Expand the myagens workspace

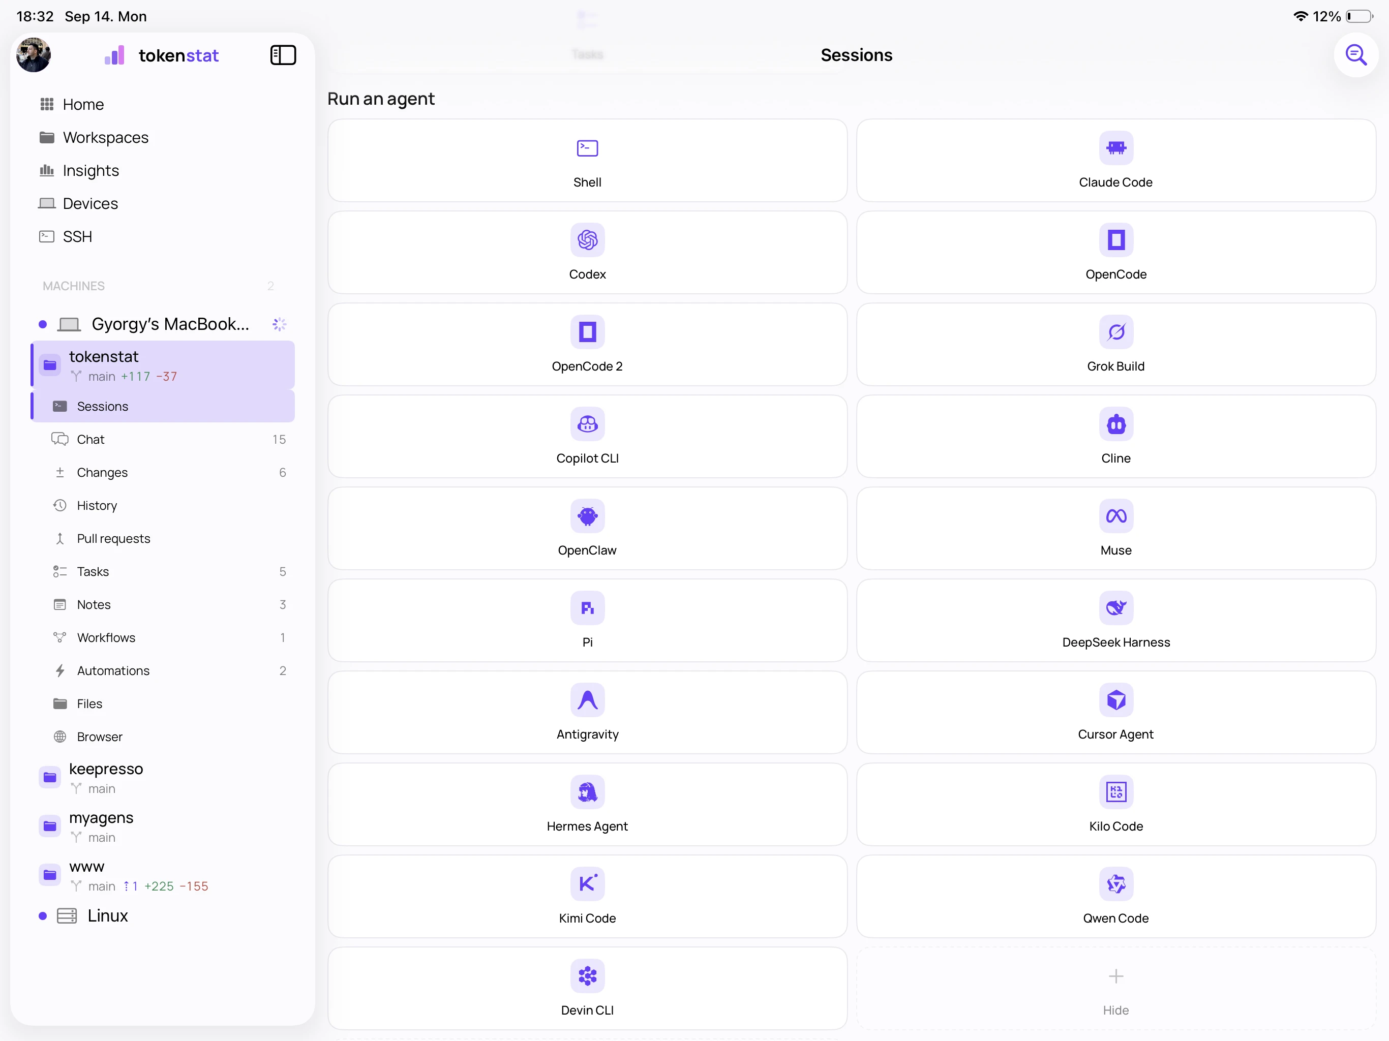coord(163,826)
